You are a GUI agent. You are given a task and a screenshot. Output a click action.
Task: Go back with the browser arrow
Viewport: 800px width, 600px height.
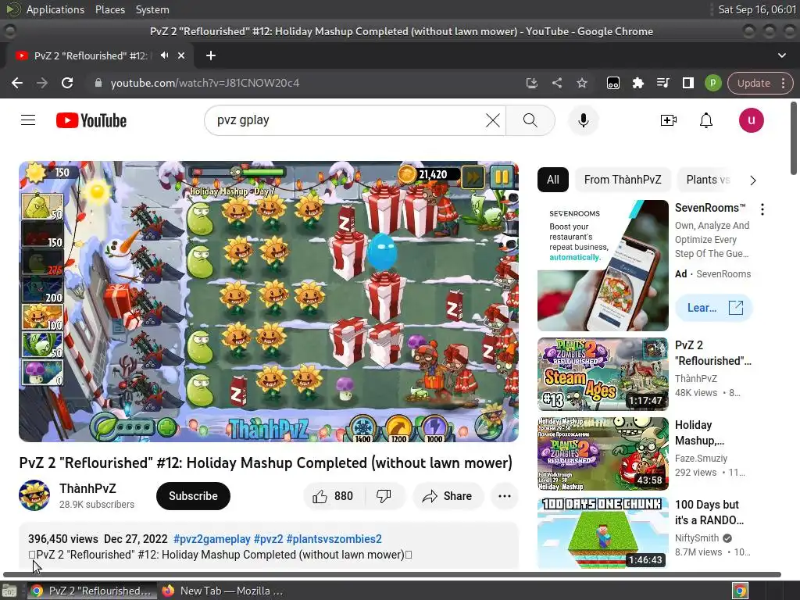pos(17,83)
